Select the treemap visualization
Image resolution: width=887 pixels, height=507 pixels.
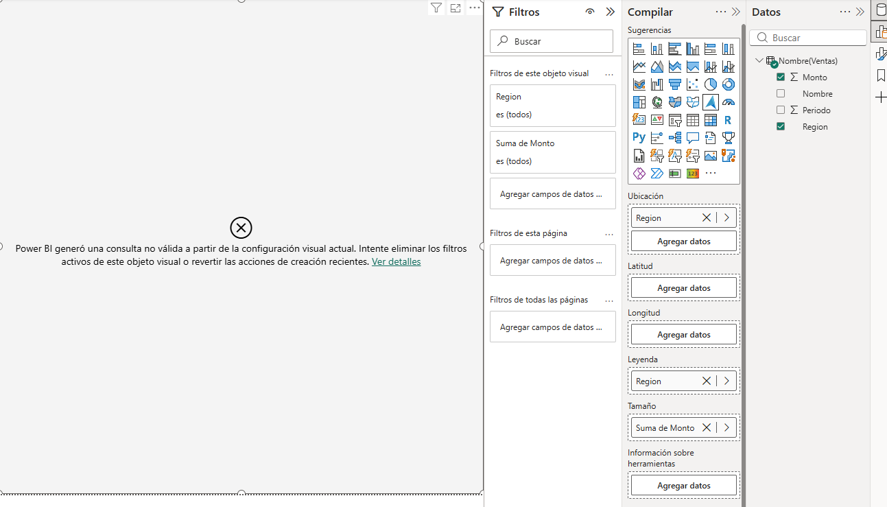pos(639,102)
